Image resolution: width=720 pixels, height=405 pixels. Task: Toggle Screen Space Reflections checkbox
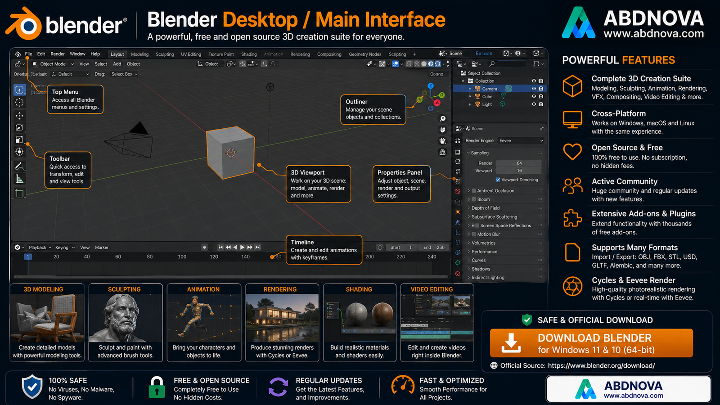[x=477, y=225]
